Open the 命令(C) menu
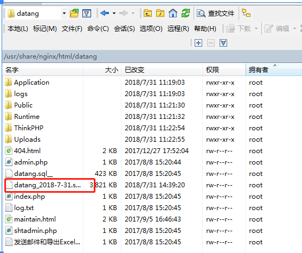Screen dimensions: 302x253 pyautogui.click(x=98, y=29)
